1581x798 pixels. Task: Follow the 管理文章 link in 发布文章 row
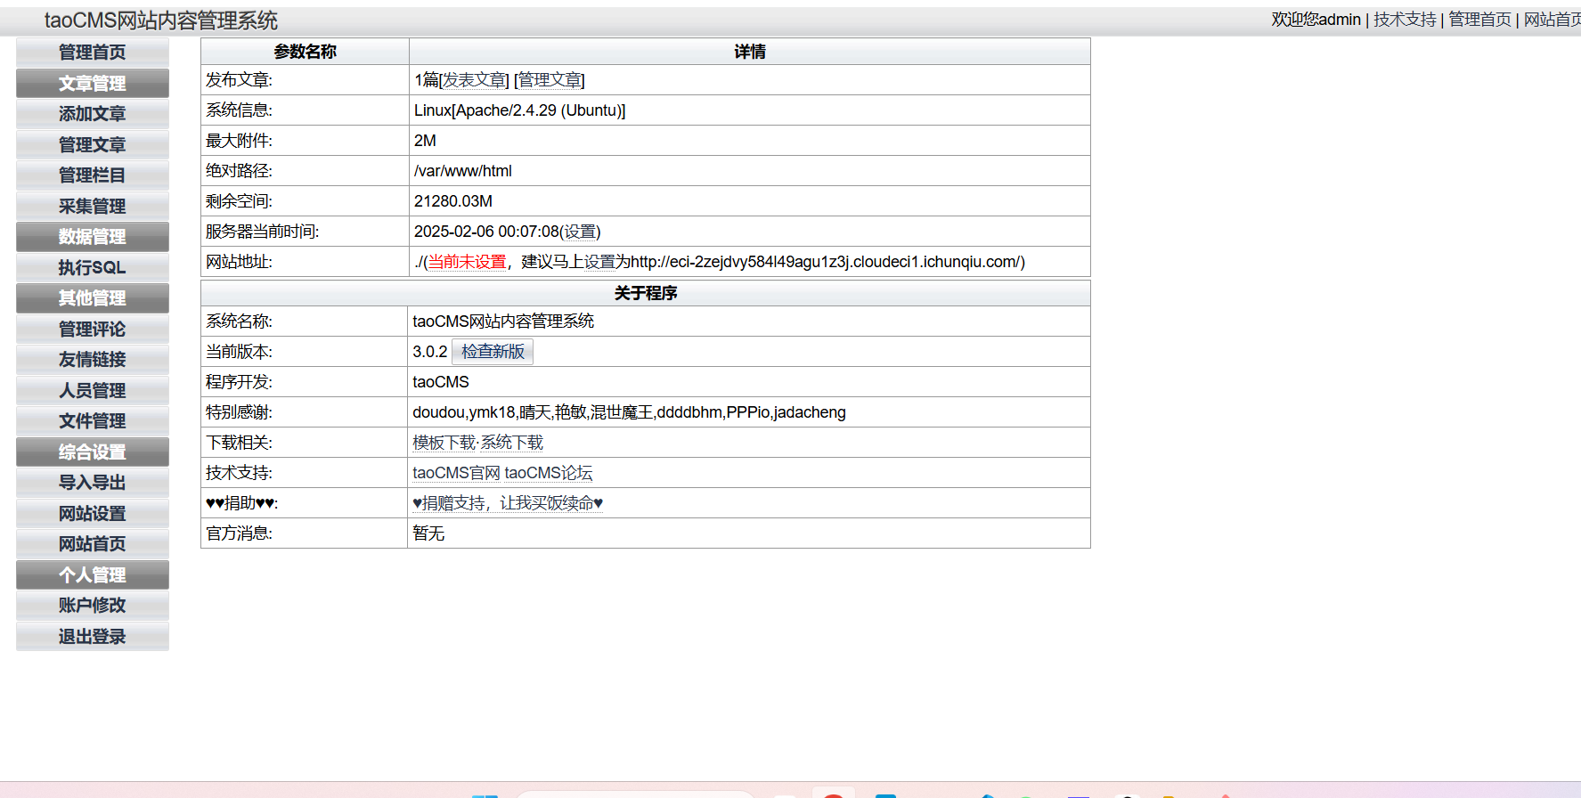click(x=550, y=80)
